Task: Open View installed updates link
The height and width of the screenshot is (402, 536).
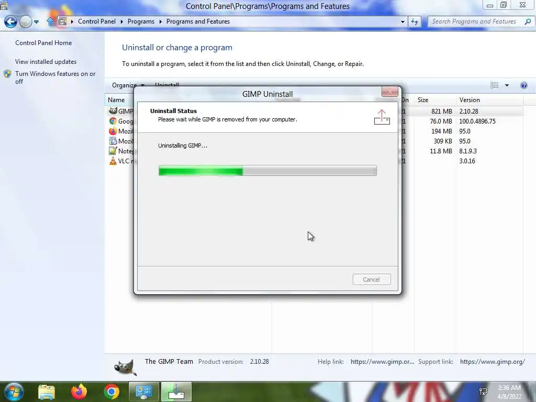Action: pos(46,62)
